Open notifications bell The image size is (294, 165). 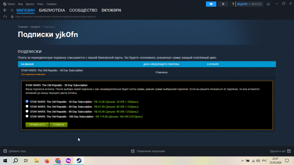223,4
